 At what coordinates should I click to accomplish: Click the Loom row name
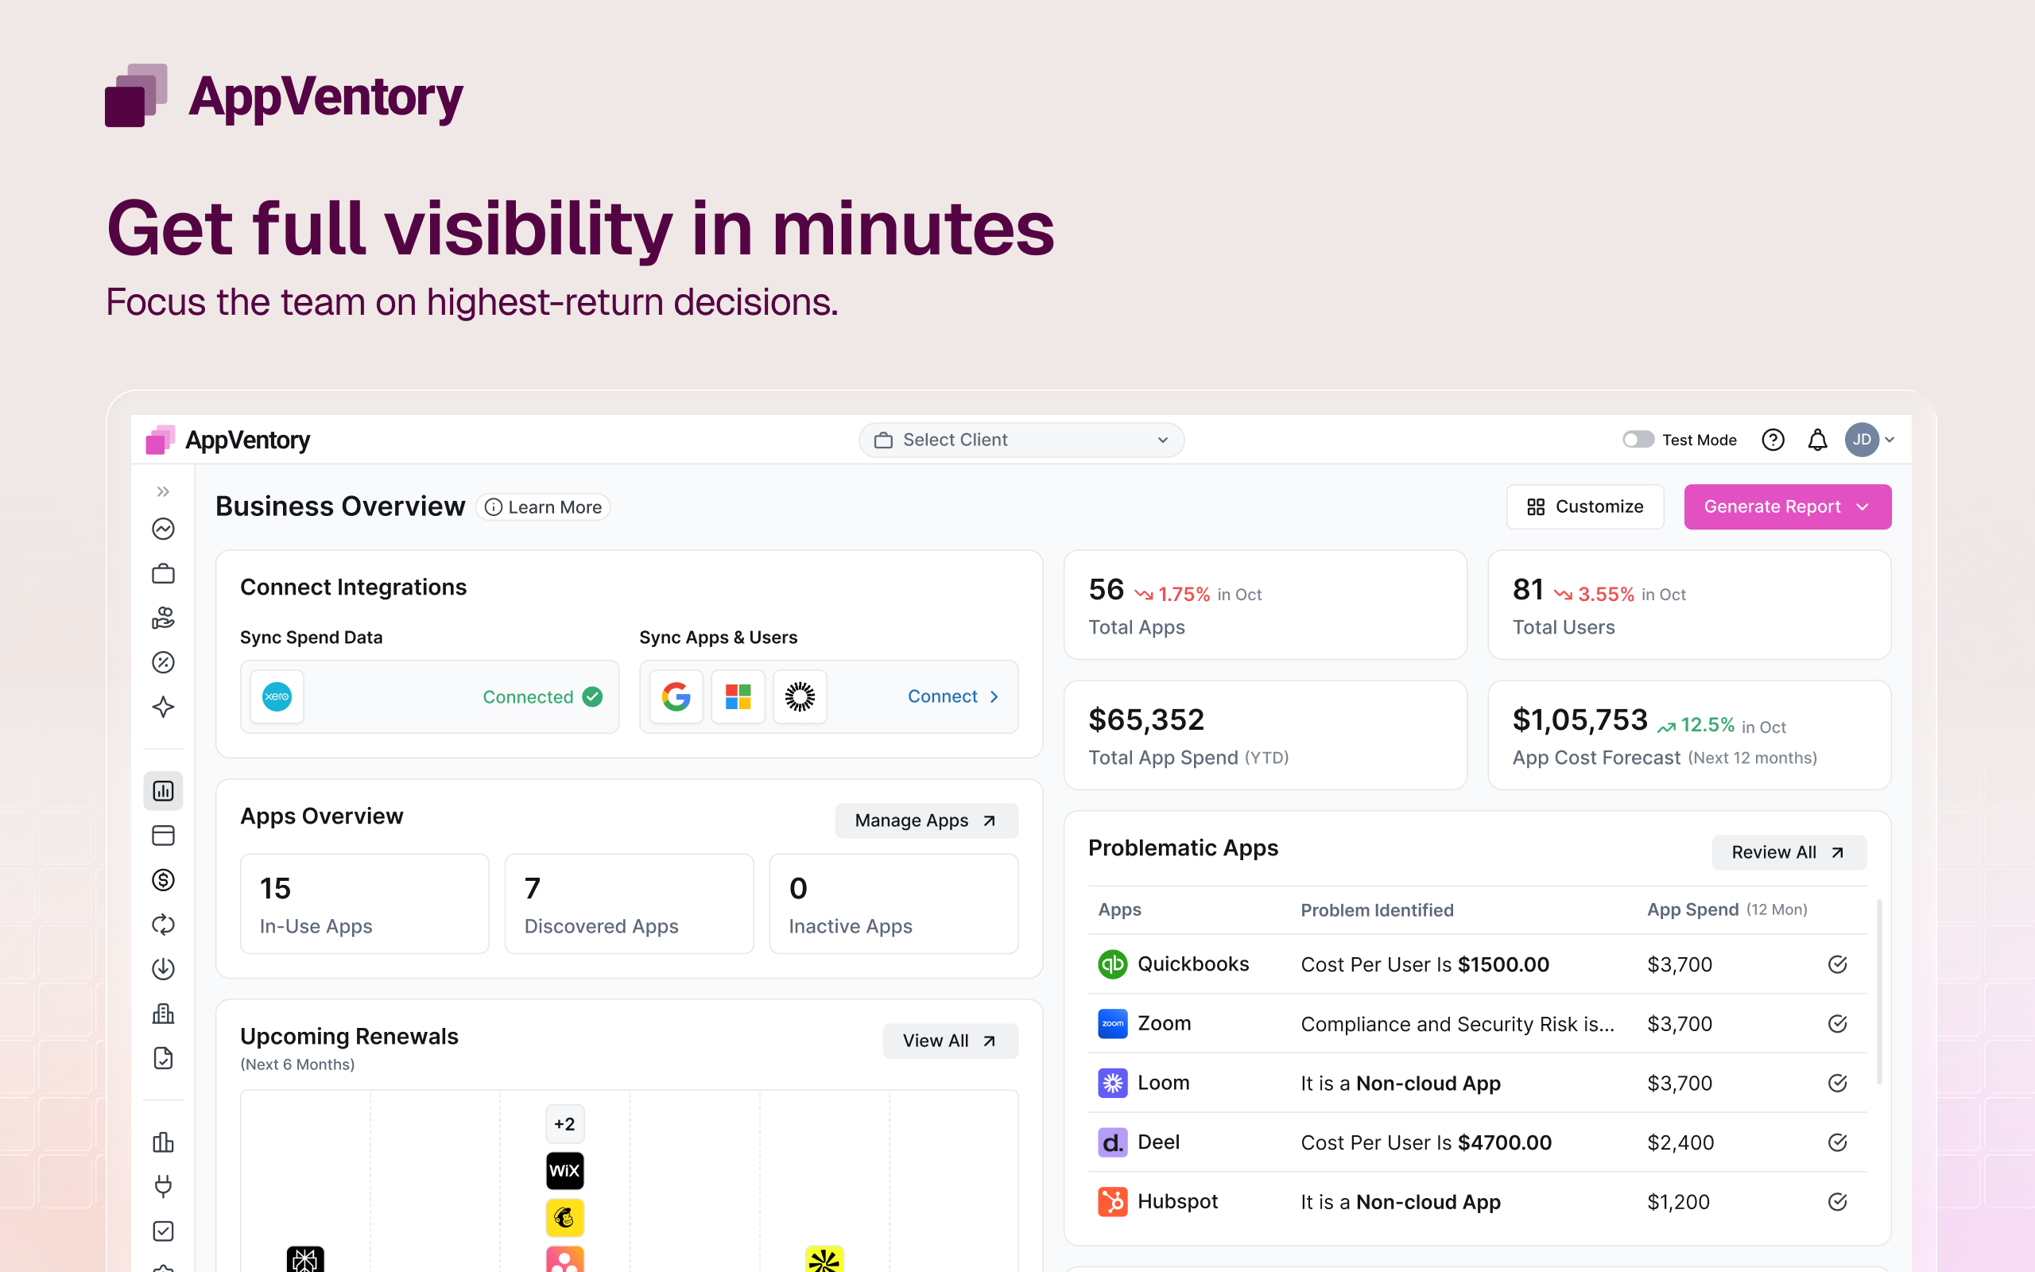tap(1163, 1083)
